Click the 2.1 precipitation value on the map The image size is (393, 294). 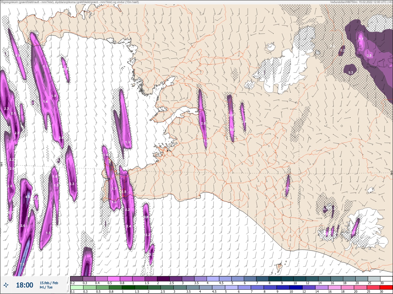[13, 114]
